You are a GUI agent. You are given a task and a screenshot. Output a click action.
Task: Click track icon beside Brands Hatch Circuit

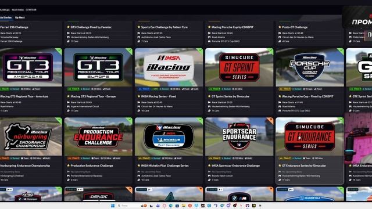tap(209, 176)
